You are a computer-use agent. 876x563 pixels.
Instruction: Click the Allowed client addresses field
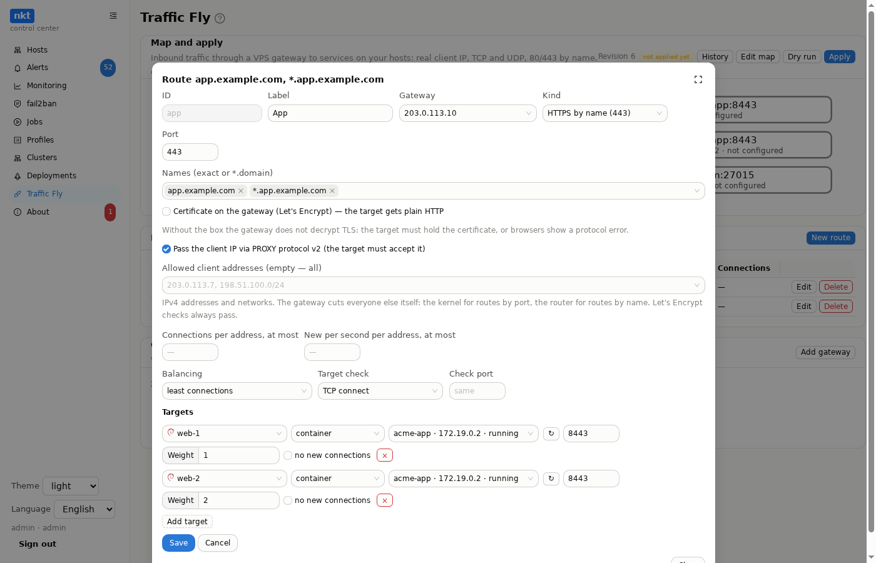434,285
